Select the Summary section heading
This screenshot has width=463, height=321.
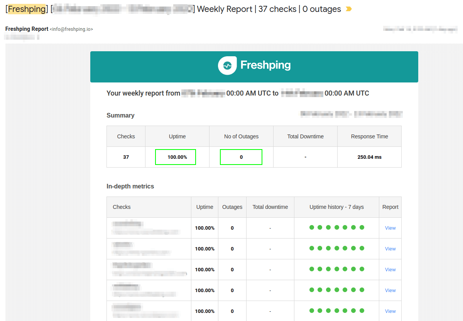[x=120, y=115]
